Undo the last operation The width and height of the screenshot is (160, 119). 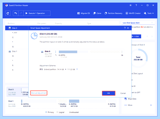pos(15,13)
